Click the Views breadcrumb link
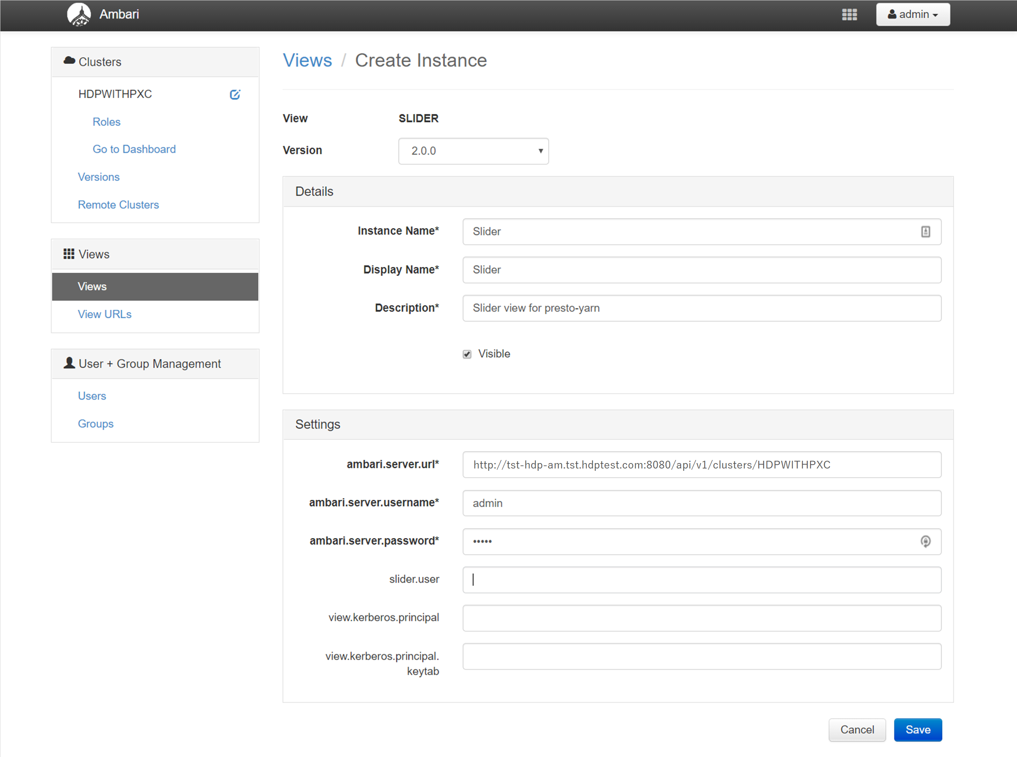This screenshot has width=1017, height=757. 307,61
